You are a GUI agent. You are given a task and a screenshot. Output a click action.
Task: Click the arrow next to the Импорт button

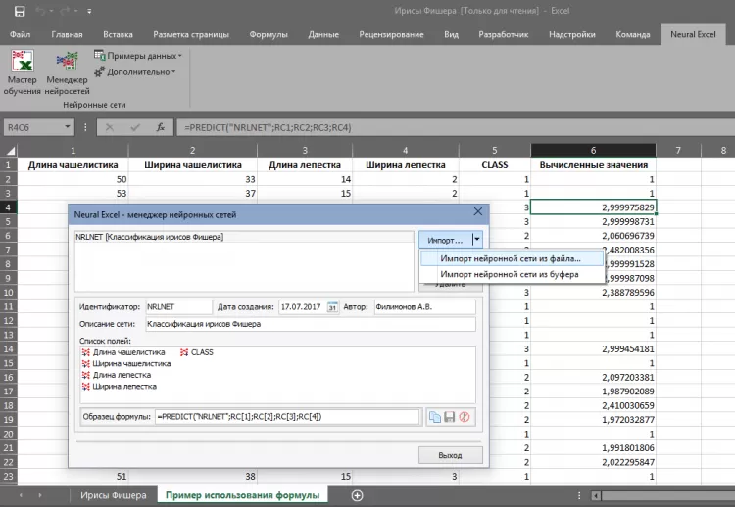[x=476, y=239]
